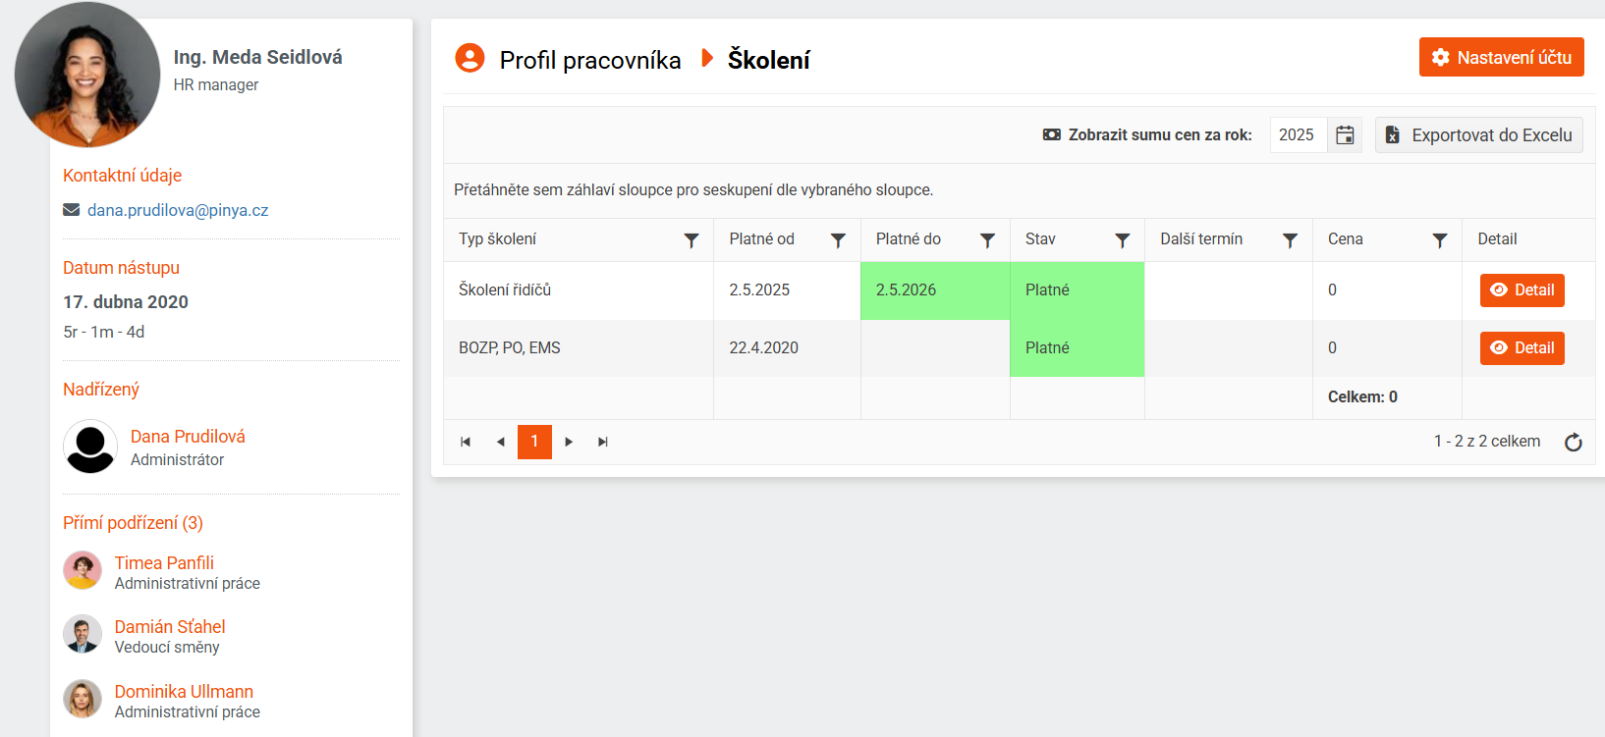Select page 1 in pager
This screenshot has height=737, width=1605.
pos(534,442)
